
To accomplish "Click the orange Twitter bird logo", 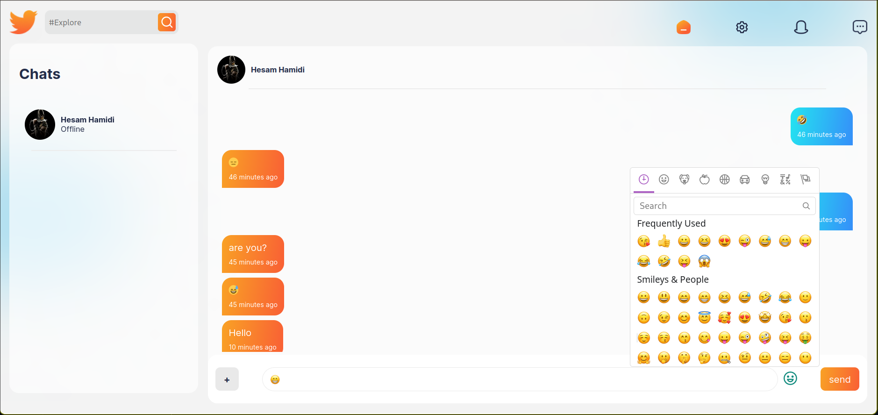I will click(x=23, y=22).
